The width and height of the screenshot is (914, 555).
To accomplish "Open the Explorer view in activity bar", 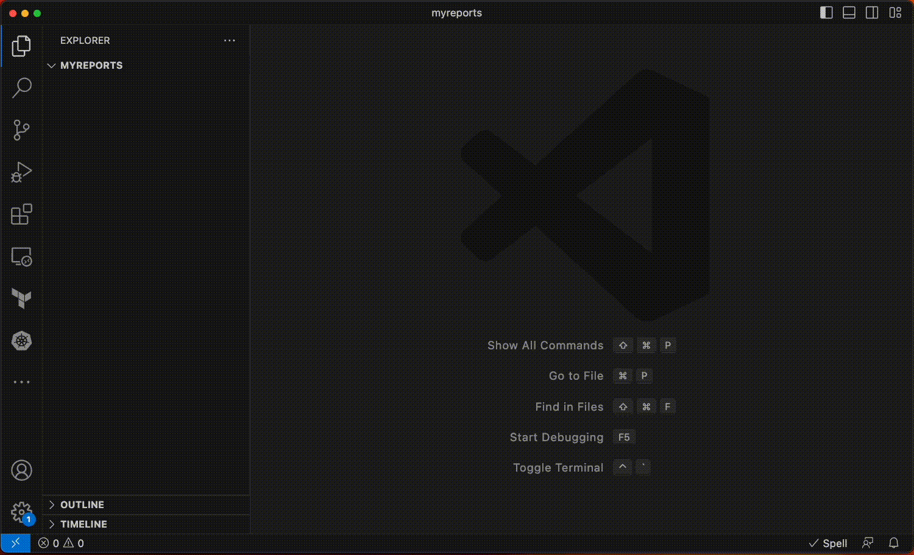I will click(21, 46).
